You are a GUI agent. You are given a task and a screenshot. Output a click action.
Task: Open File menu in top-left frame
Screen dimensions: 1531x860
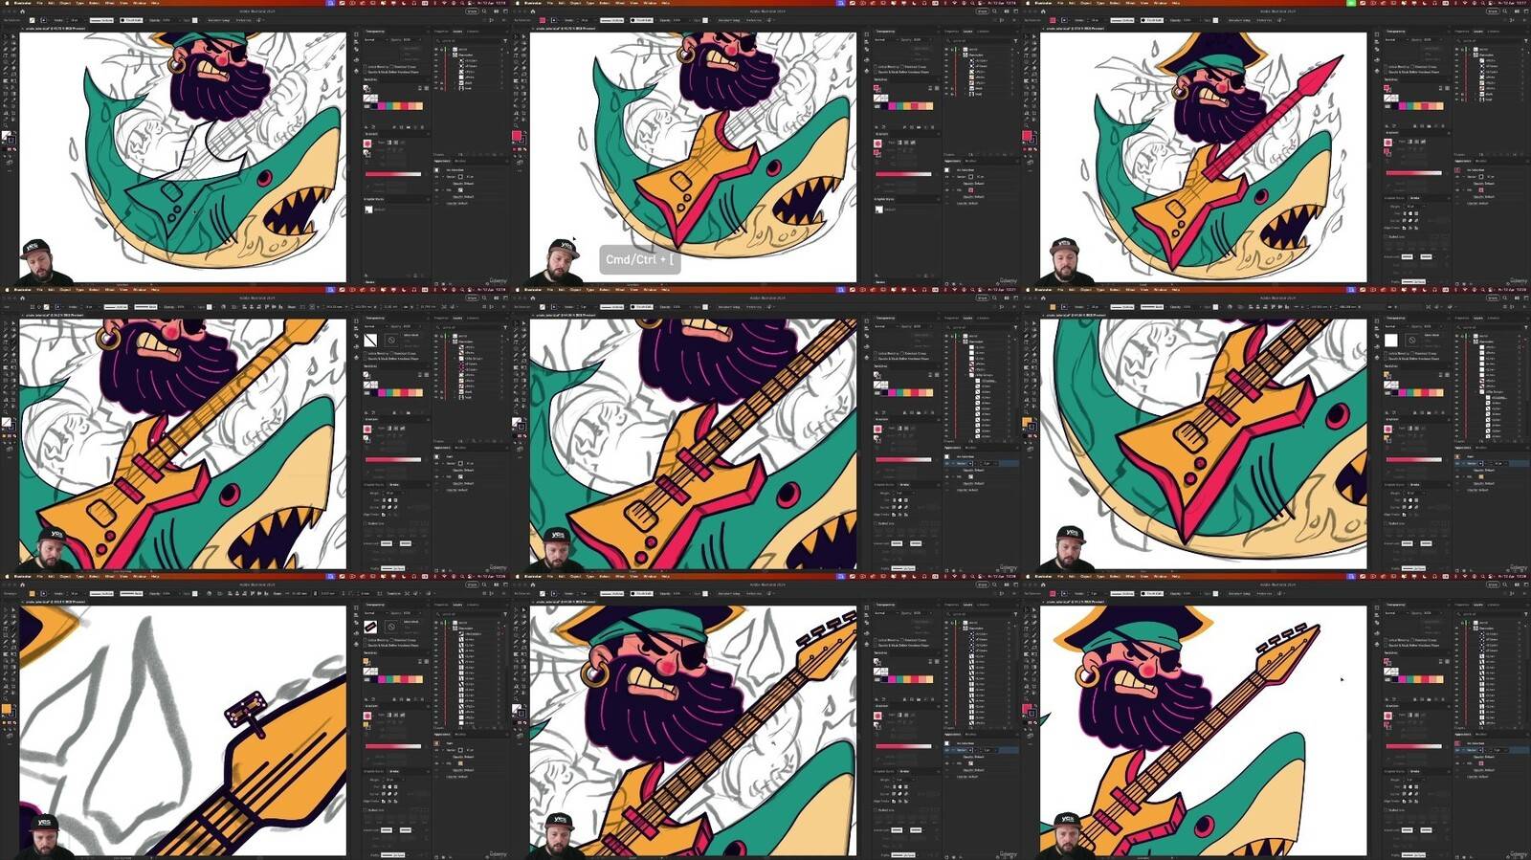(x=39, y=3)
